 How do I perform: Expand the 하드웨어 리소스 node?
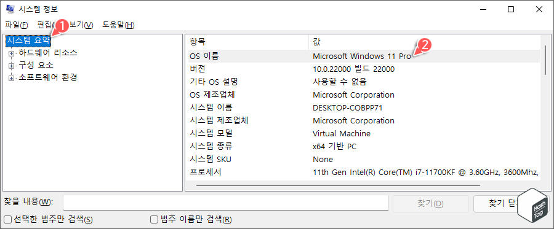tap(12, 53)
